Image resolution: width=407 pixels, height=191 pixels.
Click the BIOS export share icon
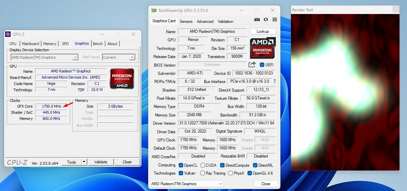(x=252, y=65)
